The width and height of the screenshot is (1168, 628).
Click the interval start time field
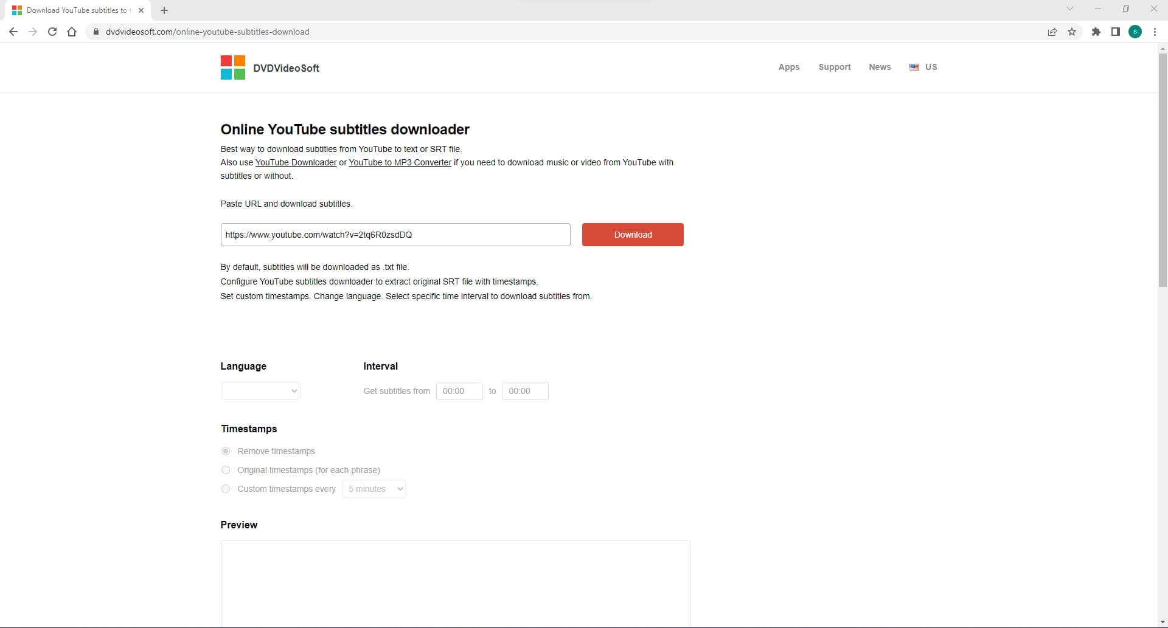tap(459, 391)
